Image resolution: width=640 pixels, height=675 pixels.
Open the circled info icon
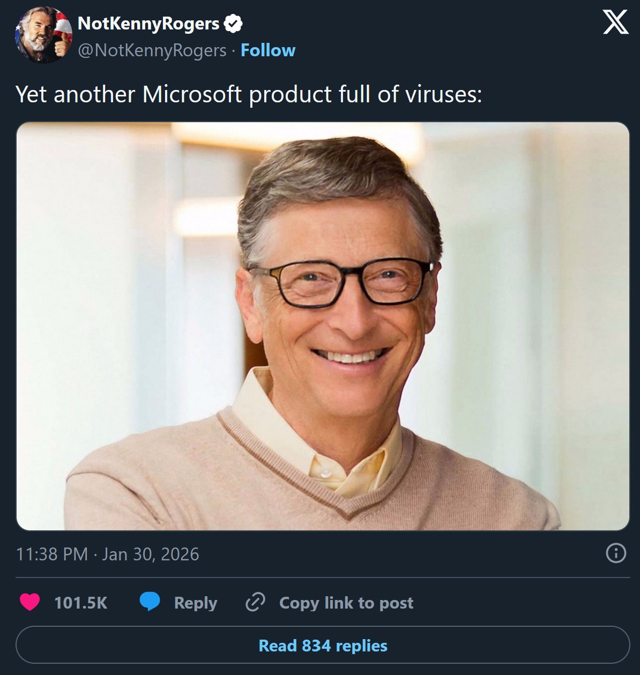(615, 553)
